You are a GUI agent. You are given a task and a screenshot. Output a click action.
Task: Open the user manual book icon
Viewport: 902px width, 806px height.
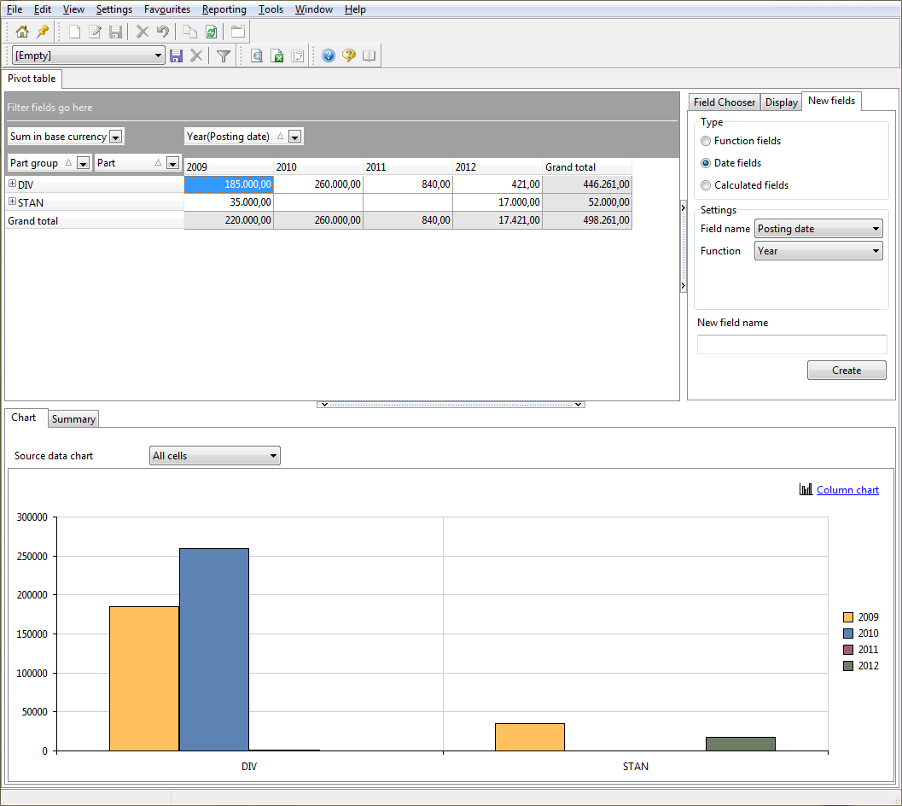tap(368, 55)
